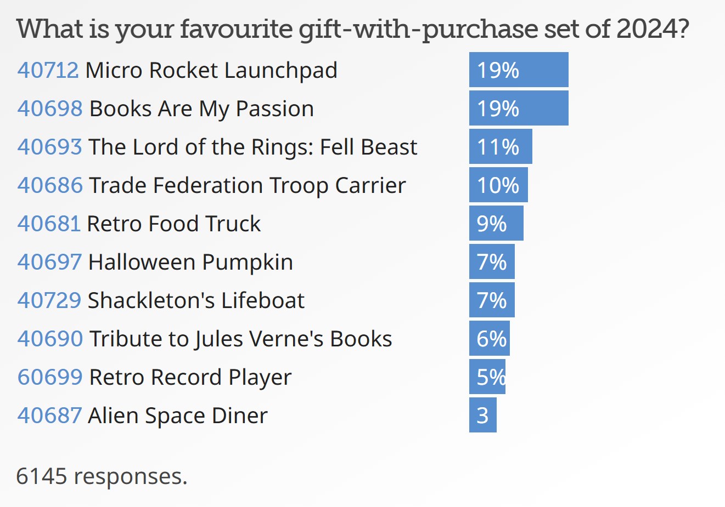Image resolution: width=725 pixels, height=507 pixels.
Task: Click the 19% bar for Micro Rocket Launchpad
Action: click(519, 70)
